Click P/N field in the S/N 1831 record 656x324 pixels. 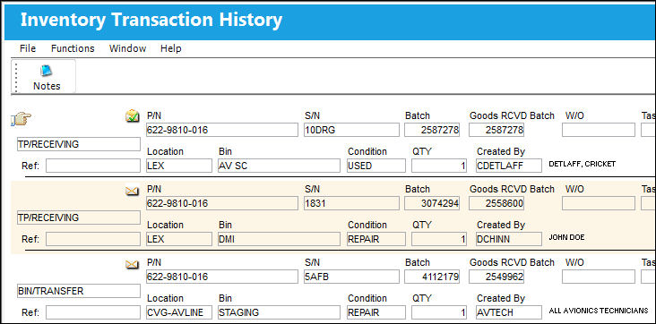pos(221,203)
